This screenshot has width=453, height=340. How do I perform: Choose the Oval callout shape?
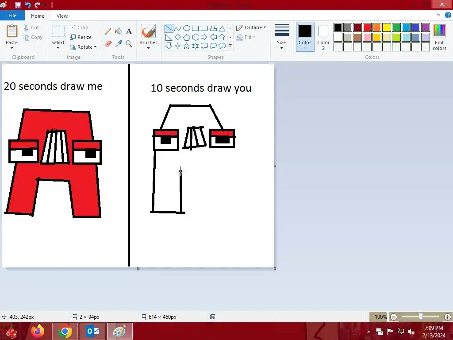click(x=213, y=46)
